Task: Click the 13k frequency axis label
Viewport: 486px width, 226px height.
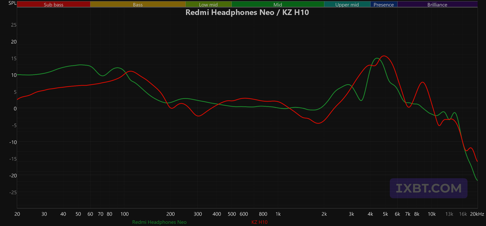Action: point(449,214)
